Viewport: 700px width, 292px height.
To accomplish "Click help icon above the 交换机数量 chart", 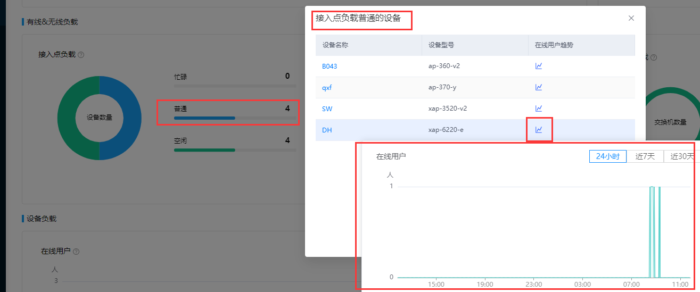I will (x=653, y=57).
